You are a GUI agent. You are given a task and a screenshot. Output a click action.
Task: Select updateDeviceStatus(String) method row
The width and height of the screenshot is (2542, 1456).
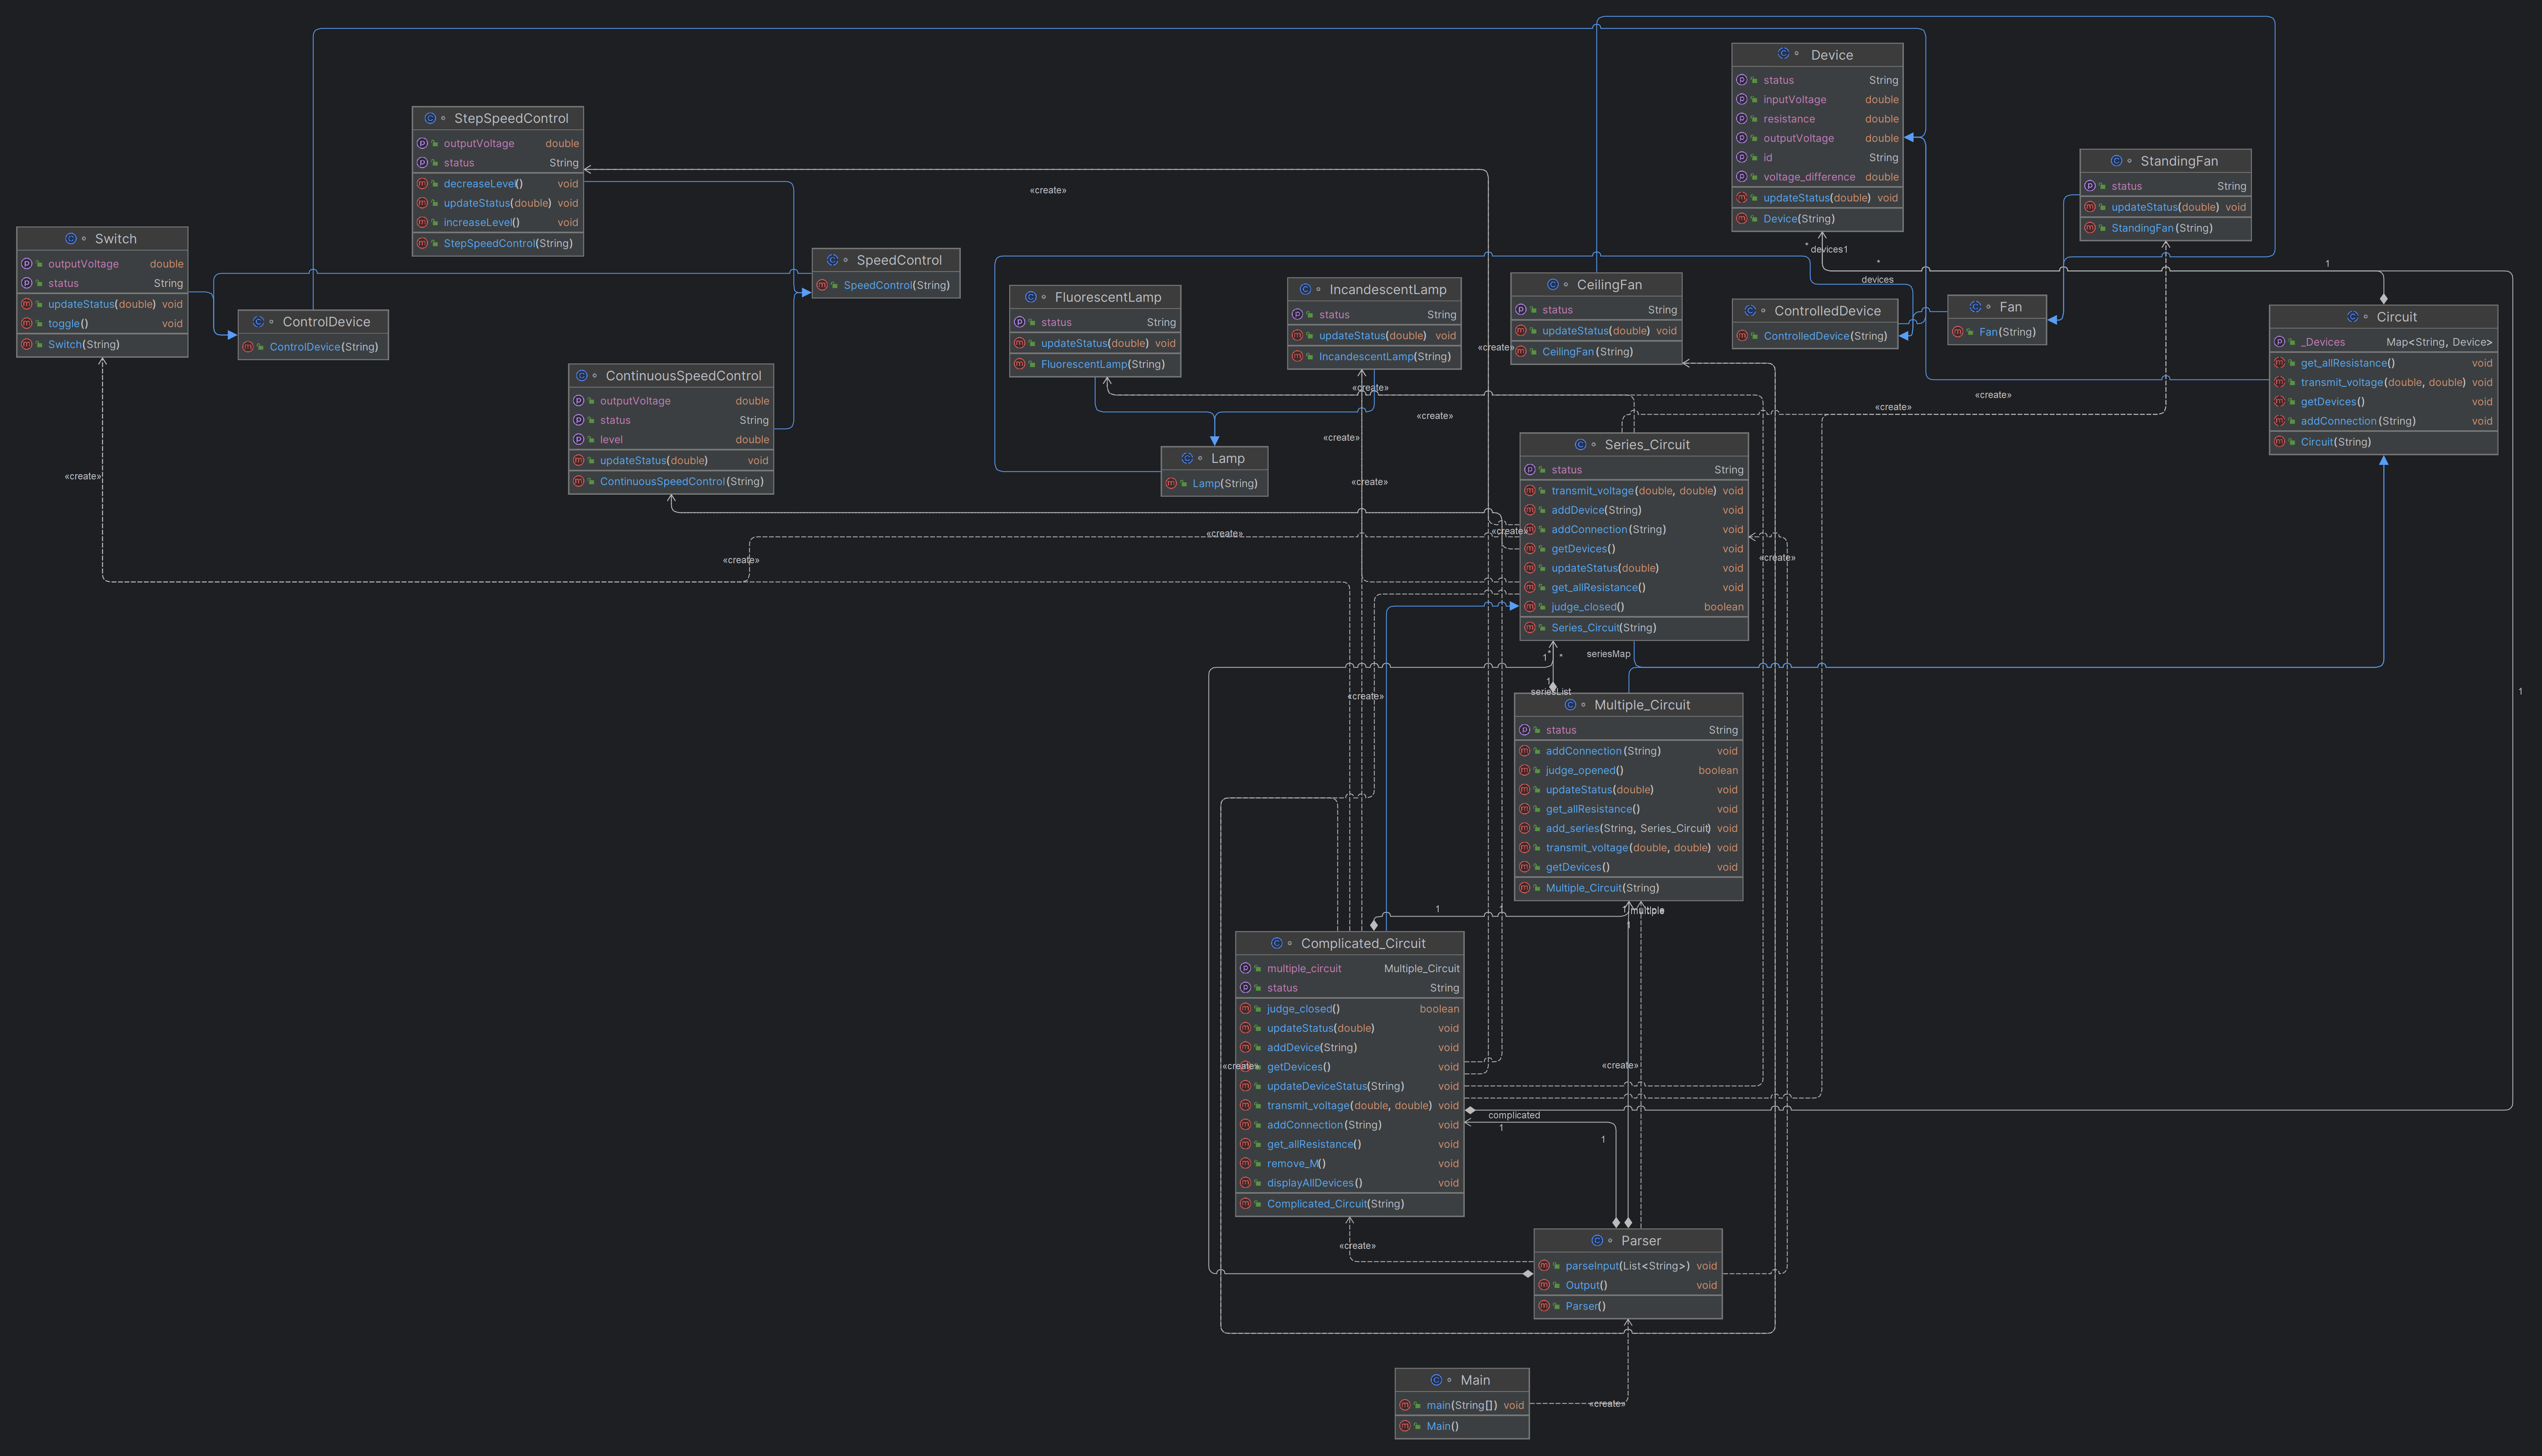tap(1350, 1087)
